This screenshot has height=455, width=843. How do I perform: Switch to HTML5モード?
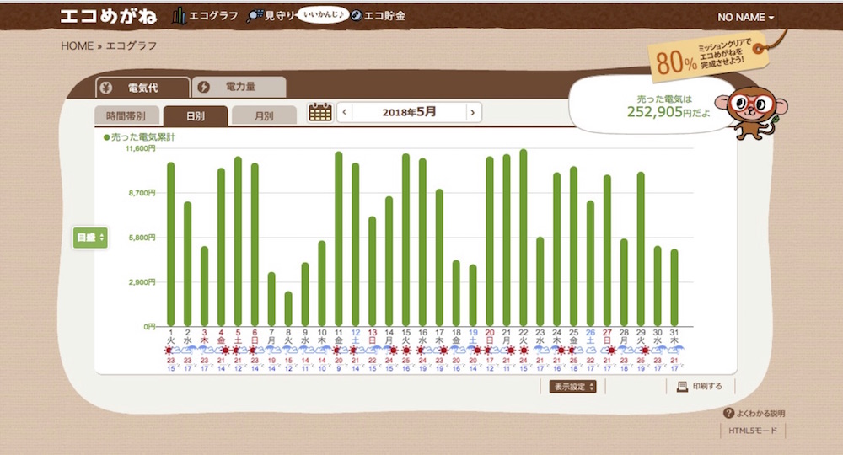[753, 431]
